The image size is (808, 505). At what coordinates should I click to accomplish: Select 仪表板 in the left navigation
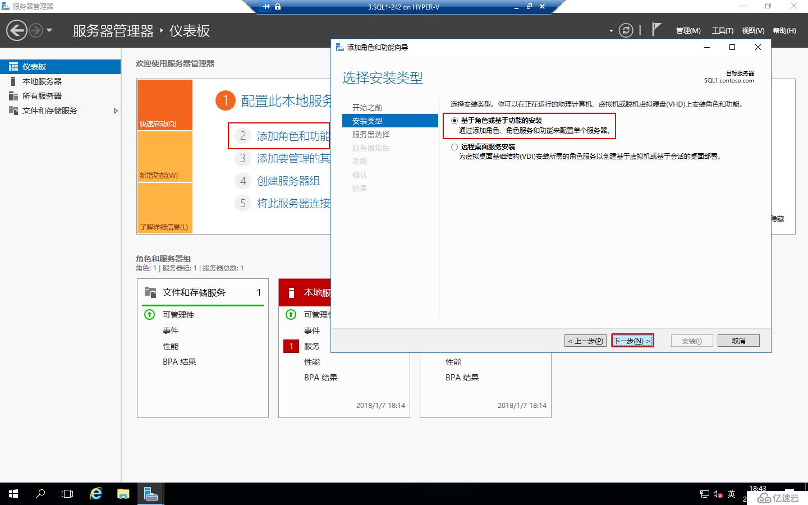[x=60, y=67]
